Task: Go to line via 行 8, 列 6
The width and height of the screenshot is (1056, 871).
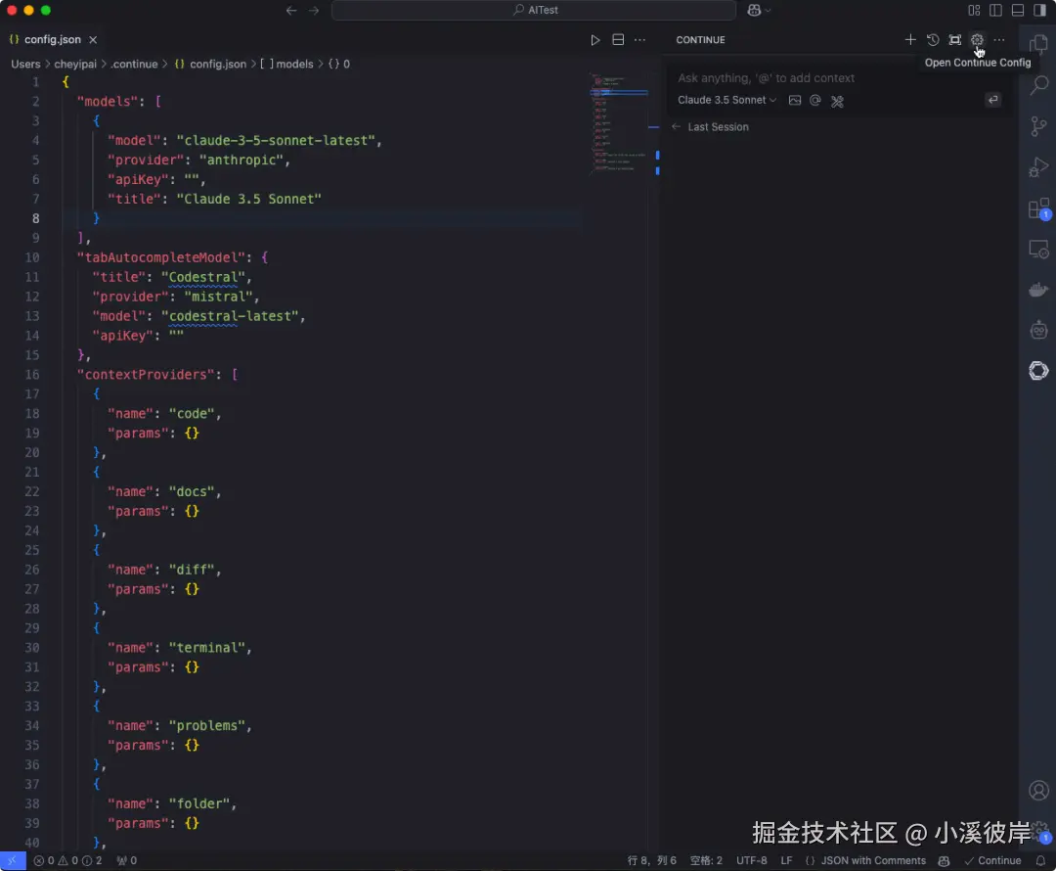Action: tap(651, 860)
